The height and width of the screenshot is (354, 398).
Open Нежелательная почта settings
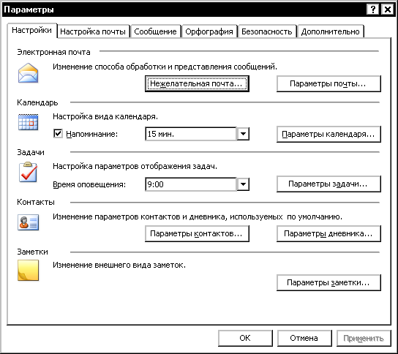point(197,83)
